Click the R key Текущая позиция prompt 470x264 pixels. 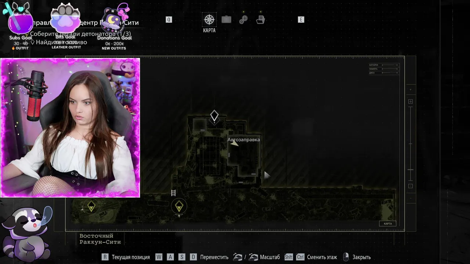[105, 257]
